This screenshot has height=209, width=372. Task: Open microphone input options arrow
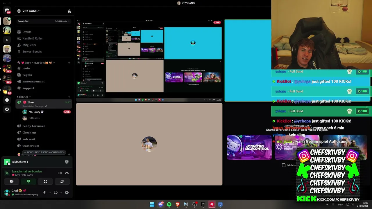point(49,192)
